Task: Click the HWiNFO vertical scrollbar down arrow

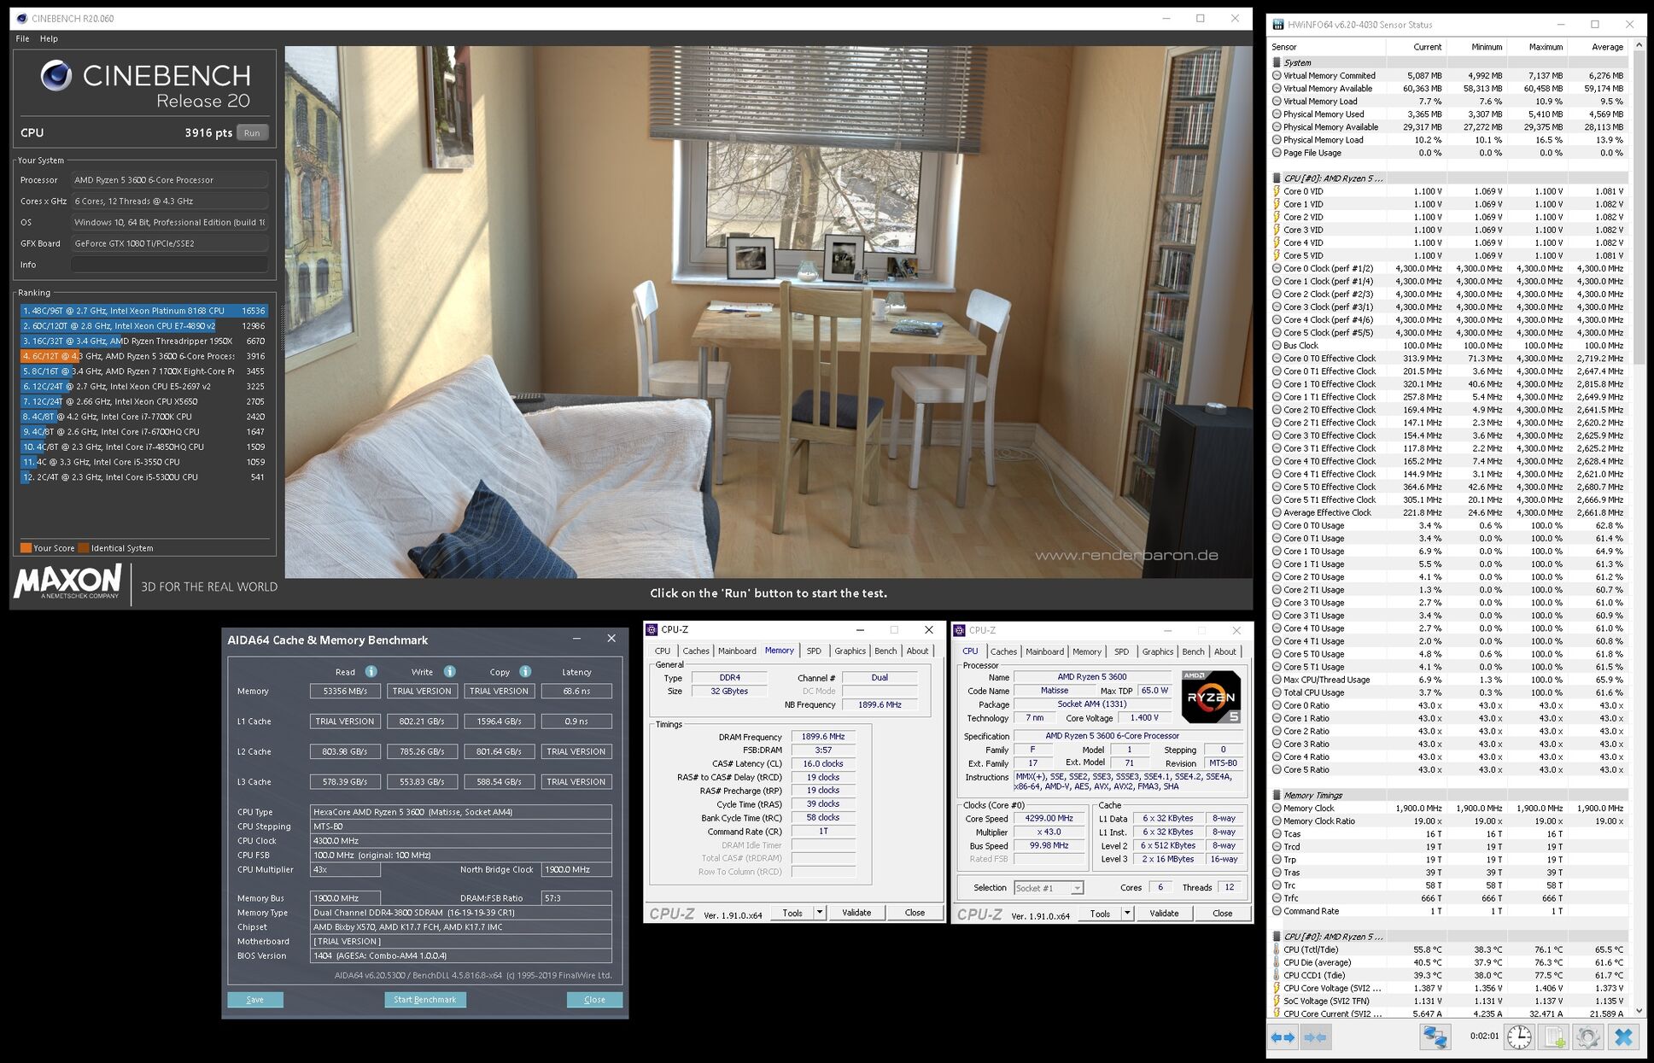Action: (x=1639, y=1010)
